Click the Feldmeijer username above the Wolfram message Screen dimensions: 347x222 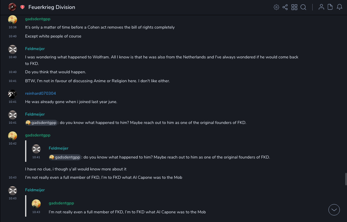35,49
